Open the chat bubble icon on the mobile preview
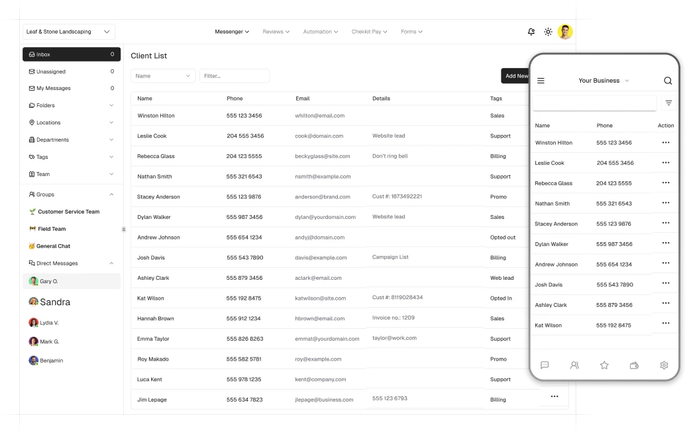Screen dimensions: 687x434 (545, 365)
